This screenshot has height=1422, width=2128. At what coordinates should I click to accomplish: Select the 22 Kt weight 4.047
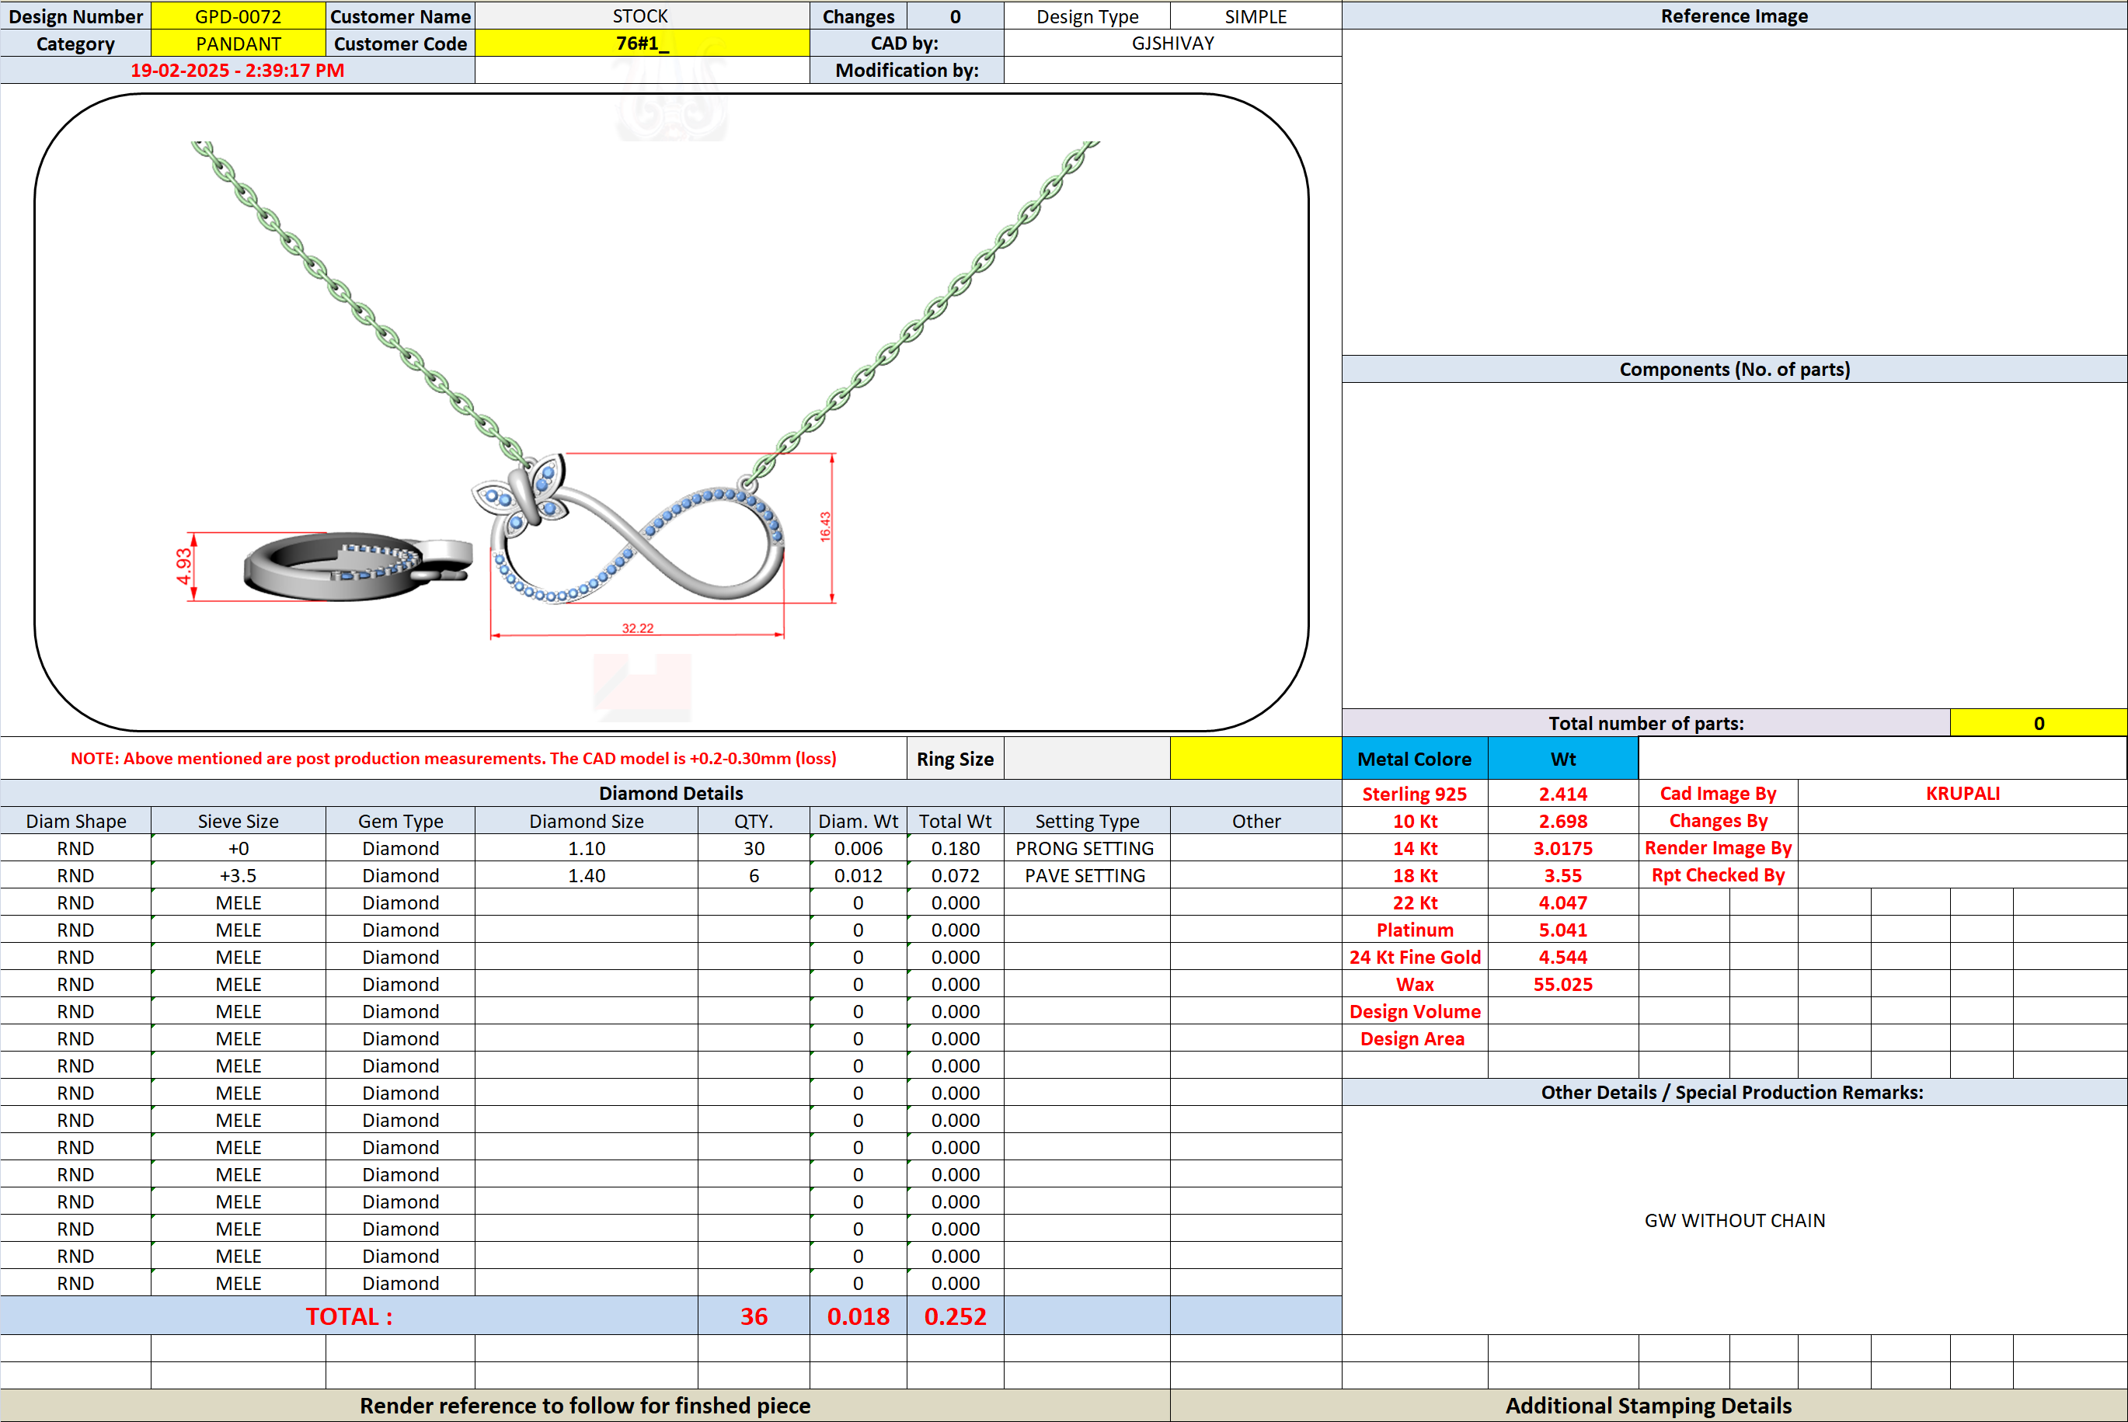(x=1563, y=902)
